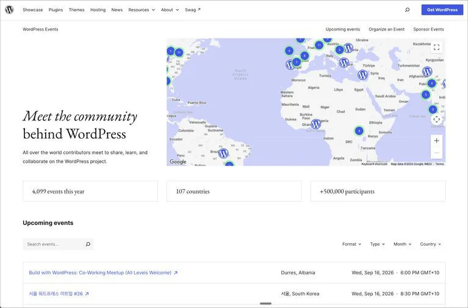Click the Get WordPress button
Image resolution: width=468 pixels, height=308 pixels.
pyautogui.click(x=442, y=10)
